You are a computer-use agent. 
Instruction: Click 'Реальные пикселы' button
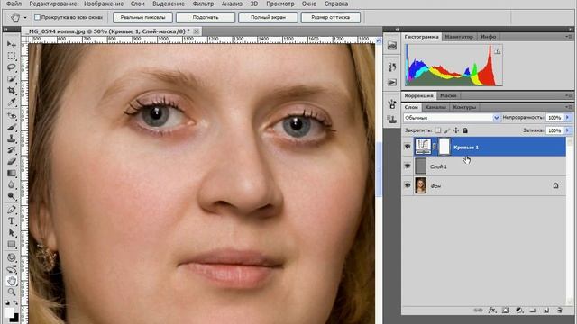(142, 17)
